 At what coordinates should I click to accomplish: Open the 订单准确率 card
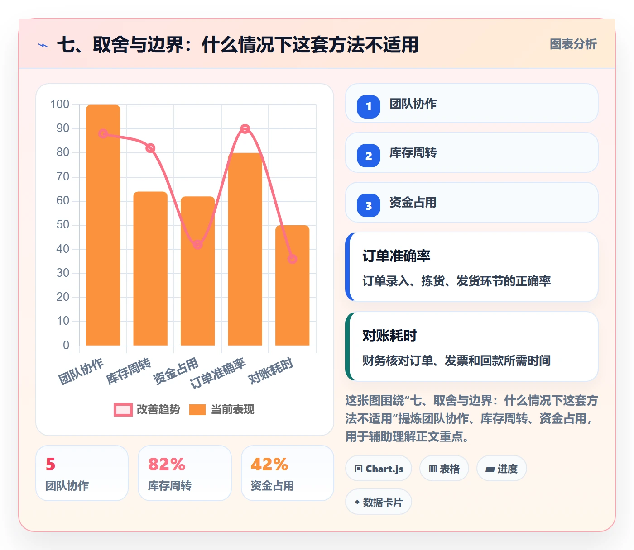472,267
